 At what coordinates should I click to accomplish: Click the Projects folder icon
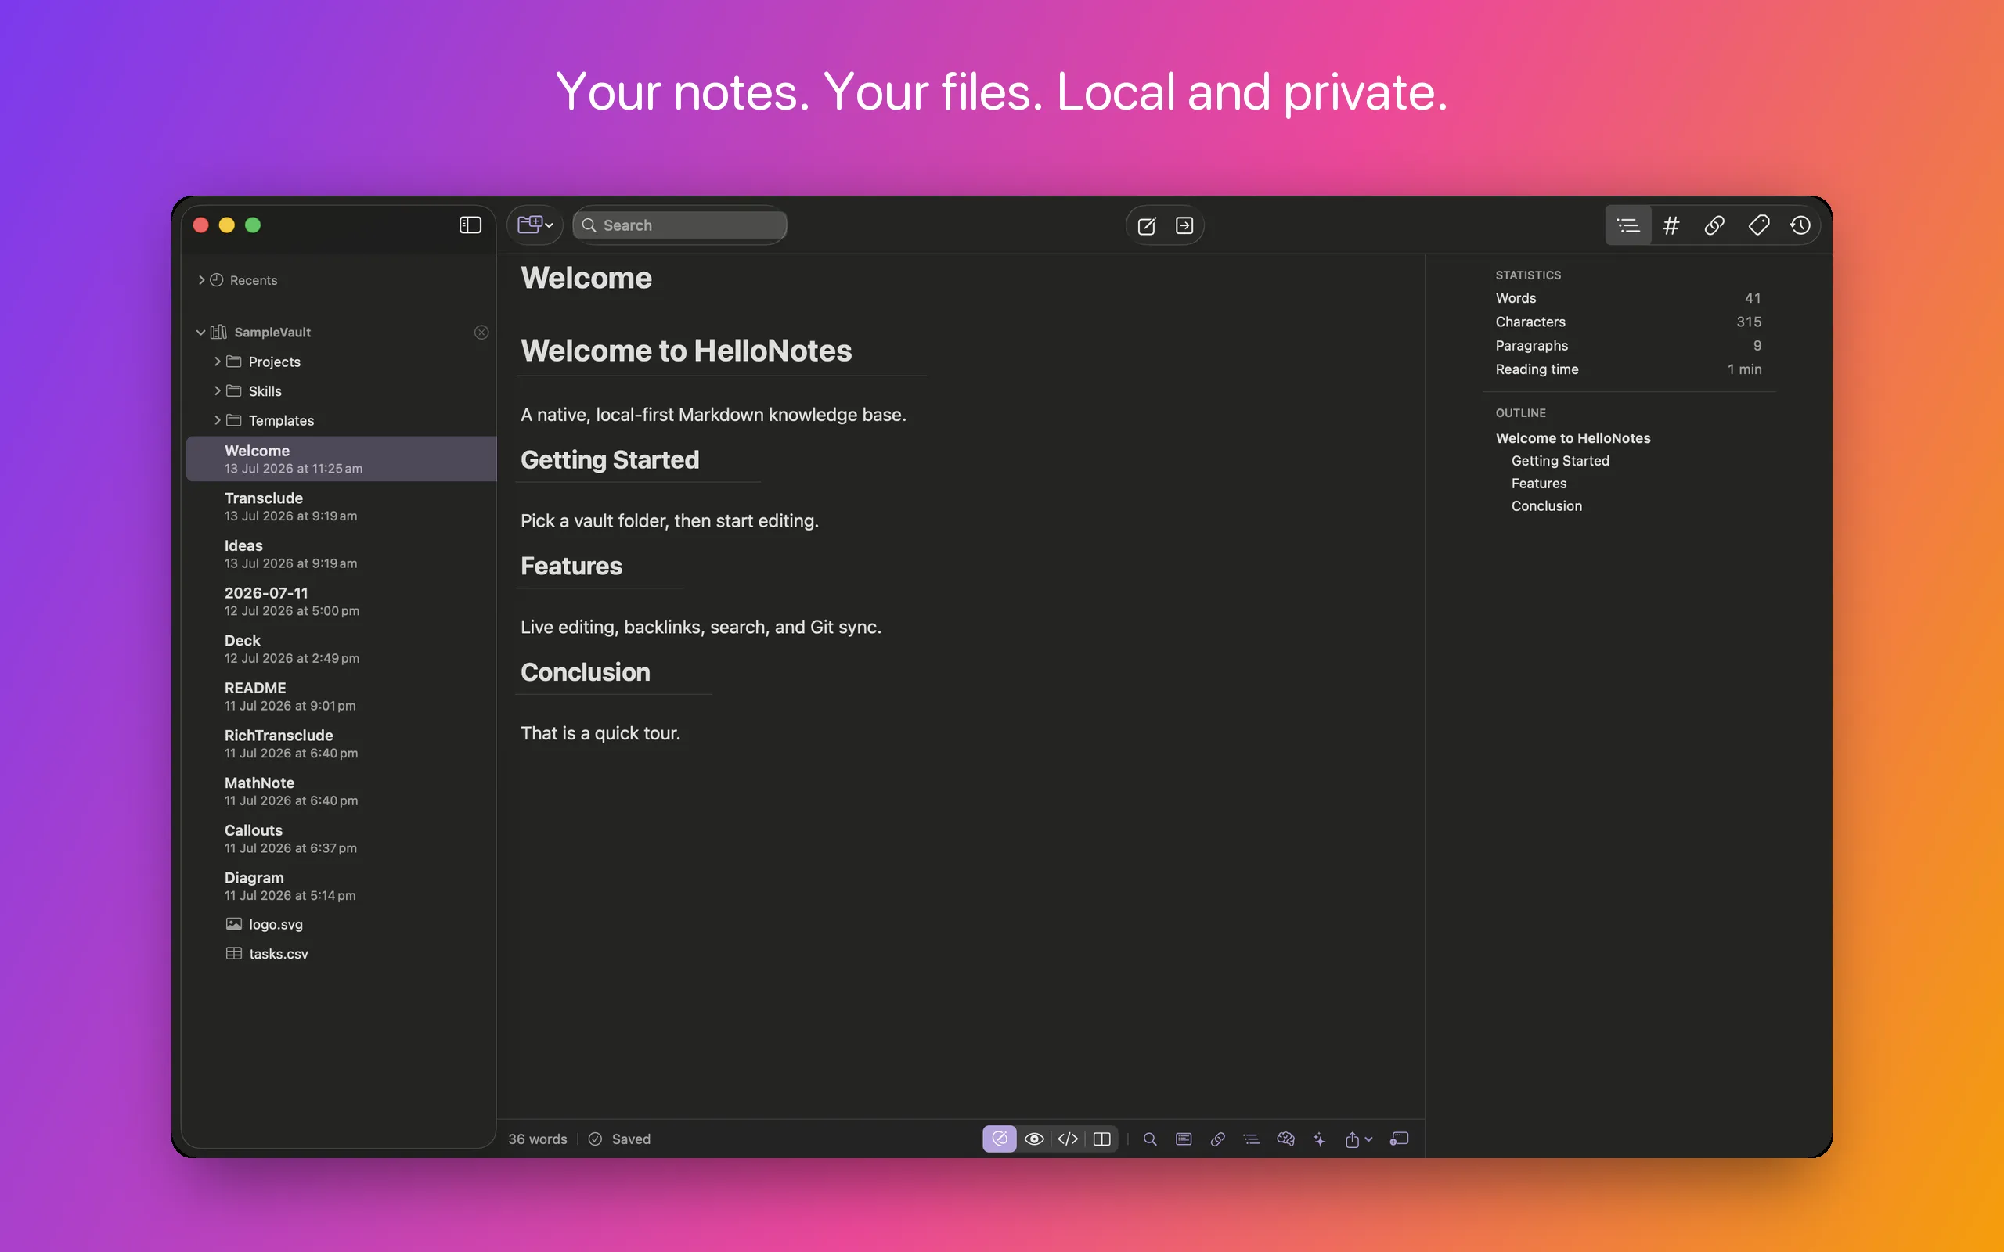pyautogui.click(x=234, y=362)
